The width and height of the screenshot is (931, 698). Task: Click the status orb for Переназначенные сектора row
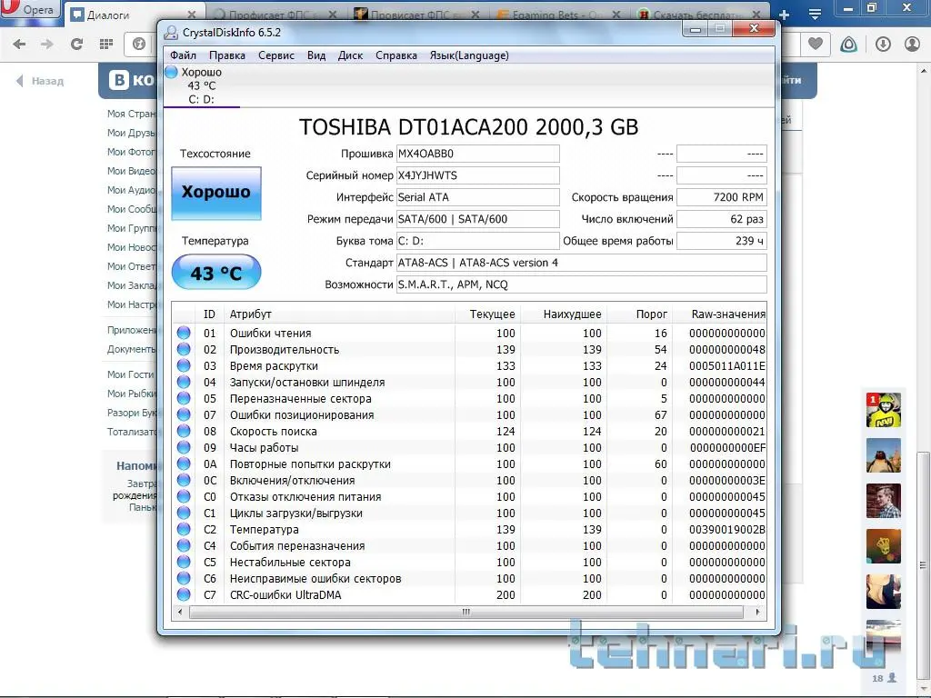click(184, 398)
